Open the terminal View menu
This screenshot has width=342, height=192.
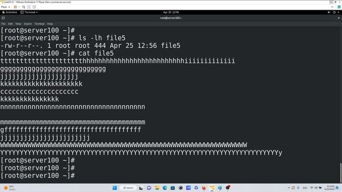click(18, 23)
